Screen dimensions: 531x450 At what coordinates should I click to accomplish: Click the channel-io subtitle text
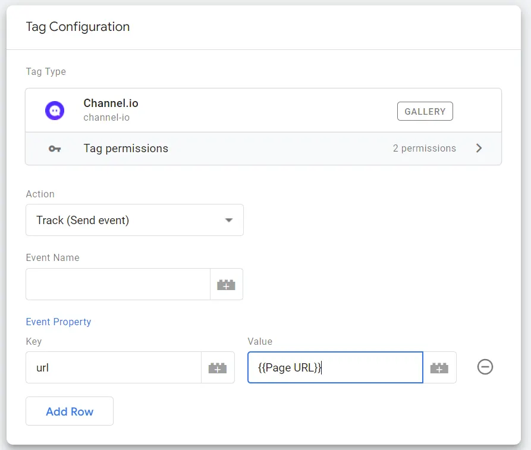point(106,118)
